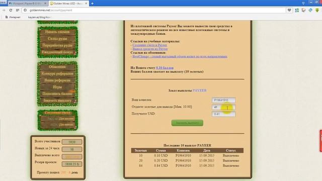Click the Золотых table column header
The width and height of the screenshot is (322, 181).
(140, 150)
